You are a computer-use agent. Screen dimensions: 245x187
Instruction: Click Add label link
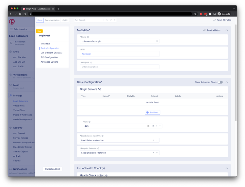[86, 54]
